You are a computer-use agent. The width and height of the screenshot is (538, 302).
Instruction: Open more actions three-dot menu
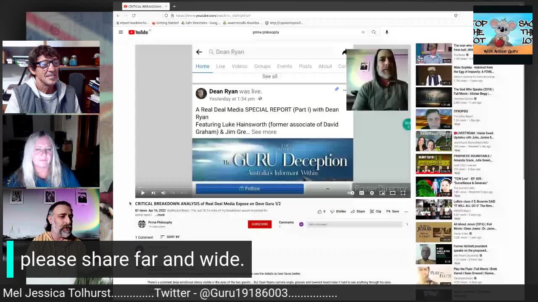406,211
